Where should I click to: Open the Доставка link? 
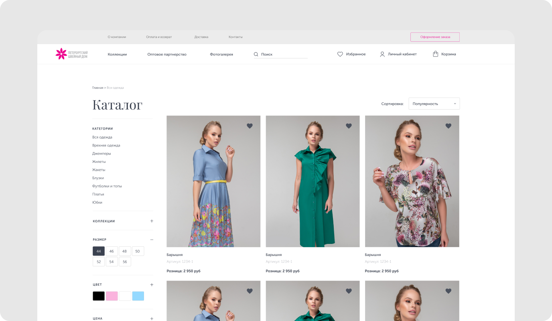click(201, 37)
